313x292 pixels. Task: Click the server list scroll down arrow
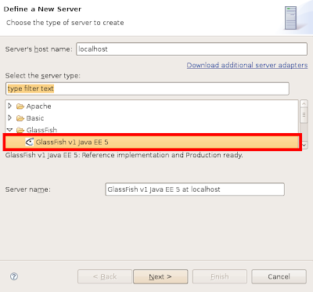tap(304, 145)
